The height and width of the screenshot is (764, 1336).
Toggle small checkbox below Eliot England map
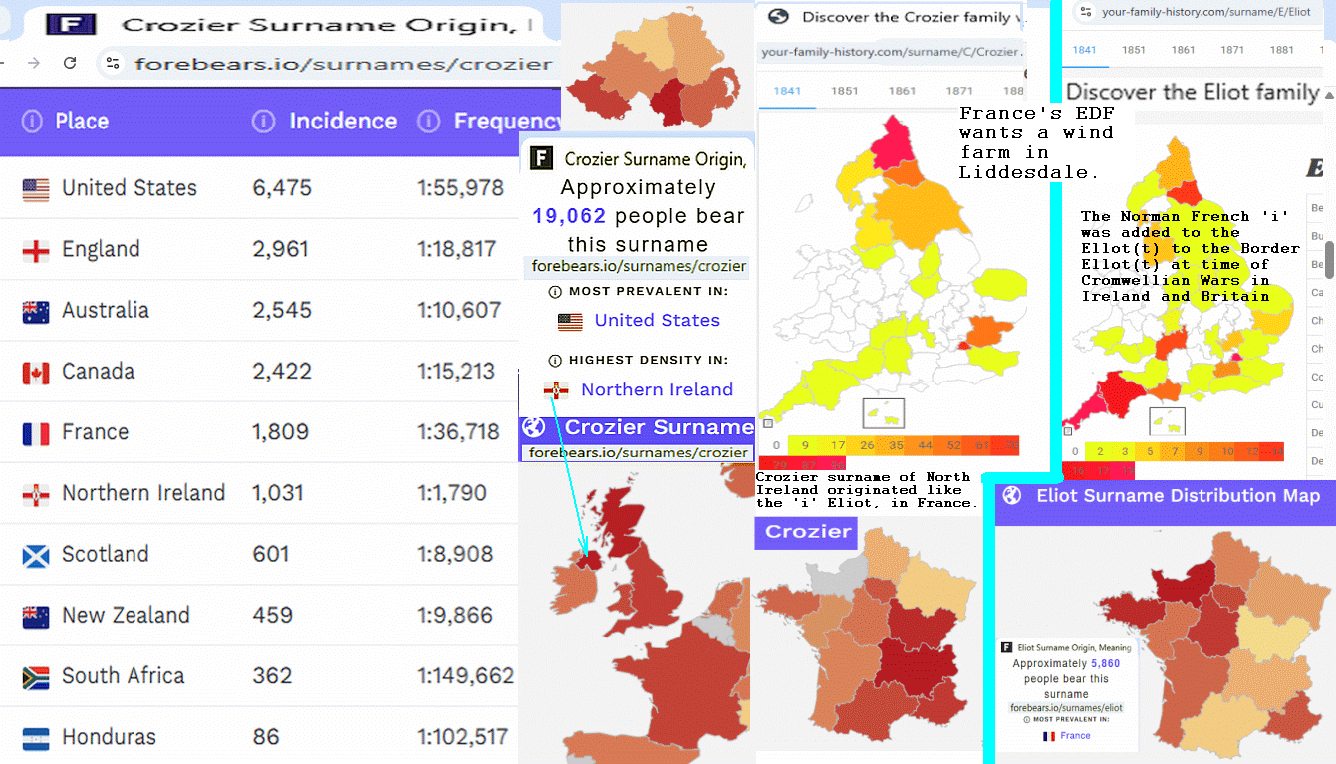(1068, 431)
